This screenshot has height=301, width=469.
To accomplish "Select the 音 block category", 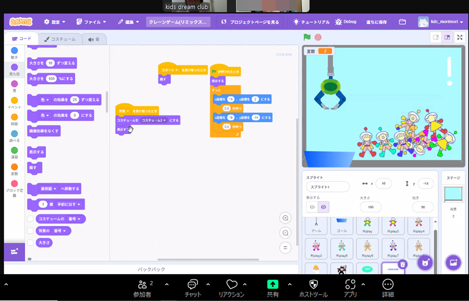I will point(14,86).
